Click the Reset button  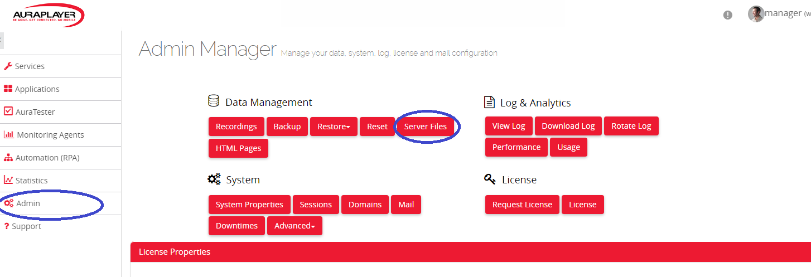tap(377, 127)
